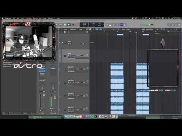
Task: Record-enable the selected highlighted track
Action: [74, 56]
